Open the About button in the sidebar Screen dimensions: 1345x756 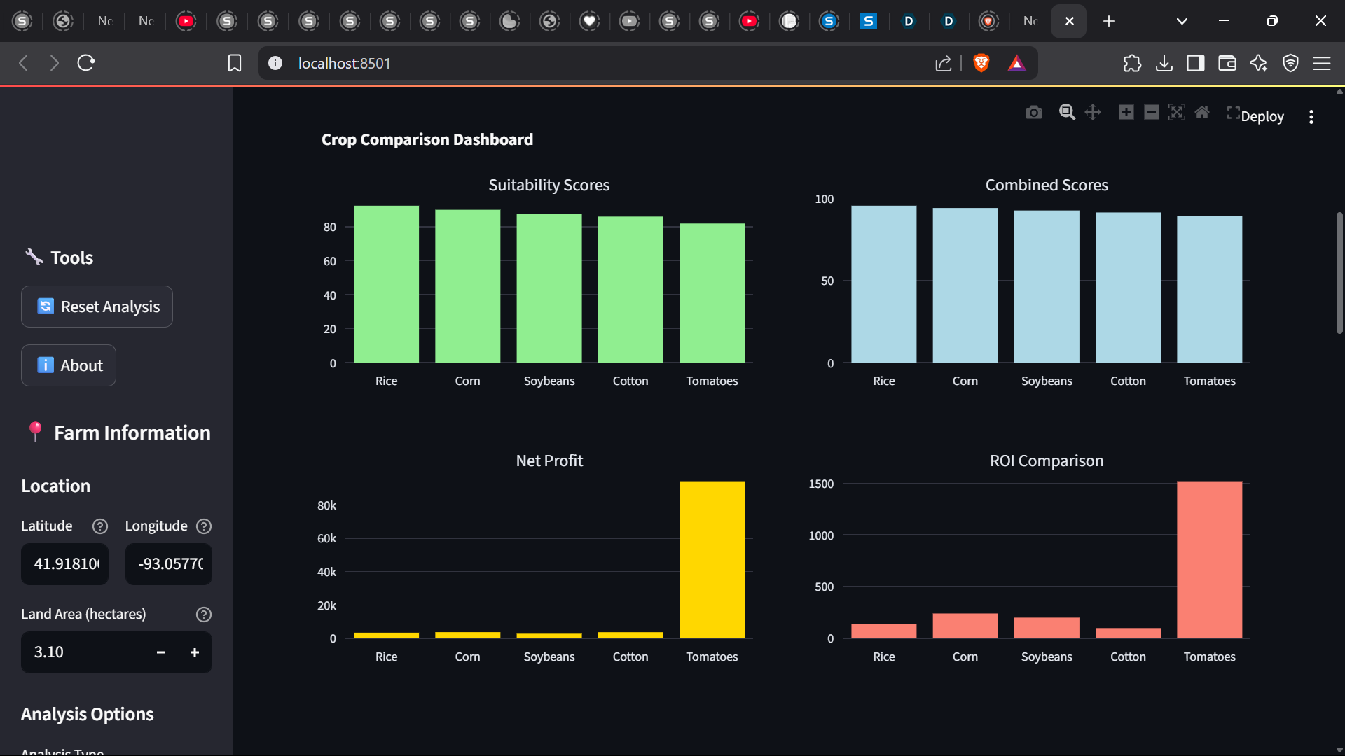coord(69,365)
